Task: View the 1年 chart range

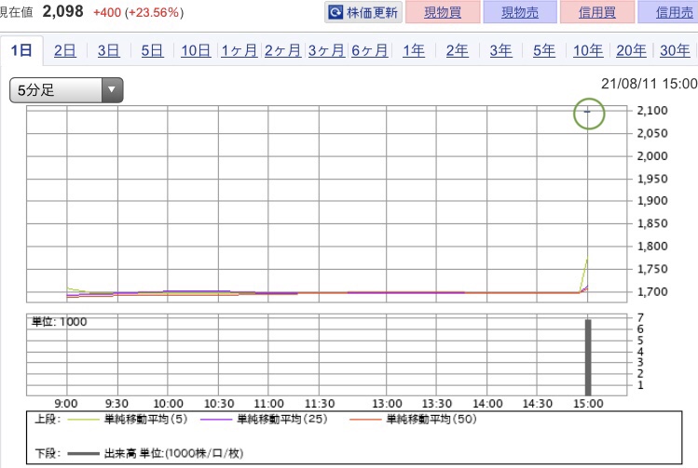Action: coord(414,50)
